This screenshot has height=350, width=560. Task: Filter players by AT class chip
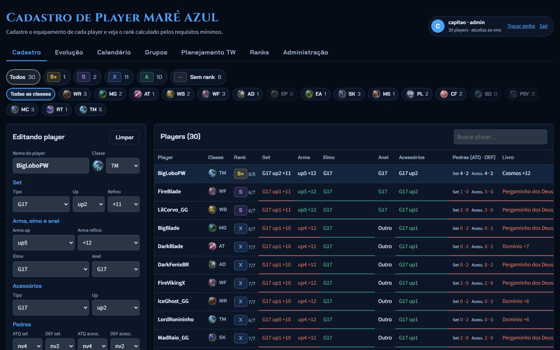144,94
